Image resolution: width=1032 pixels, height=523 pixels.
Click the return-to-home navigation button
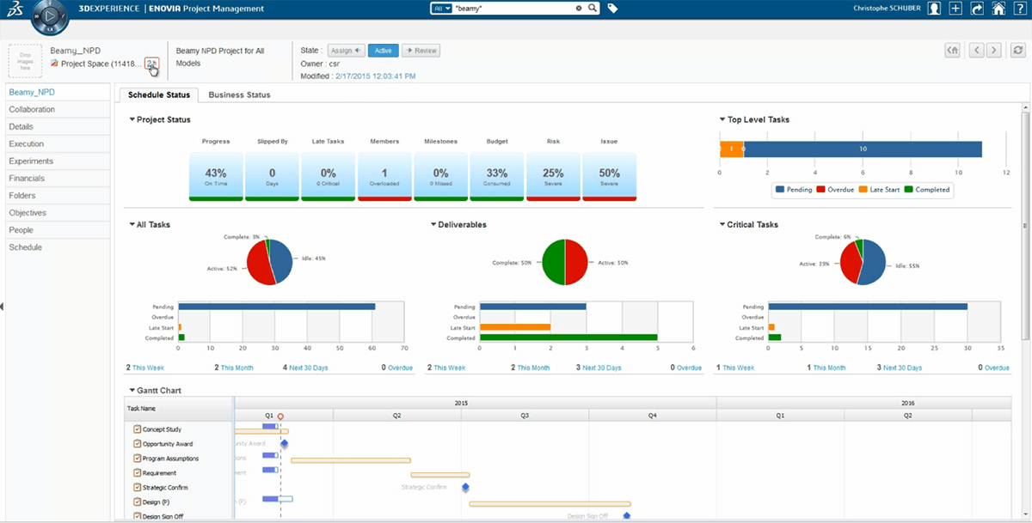pyautogui.click(x=952, y=50)
